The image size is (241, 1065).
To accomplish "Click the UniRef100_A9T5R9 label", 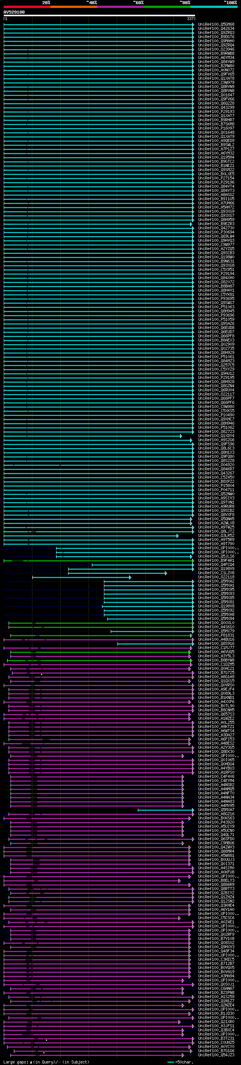I will (x=216, y=539).
